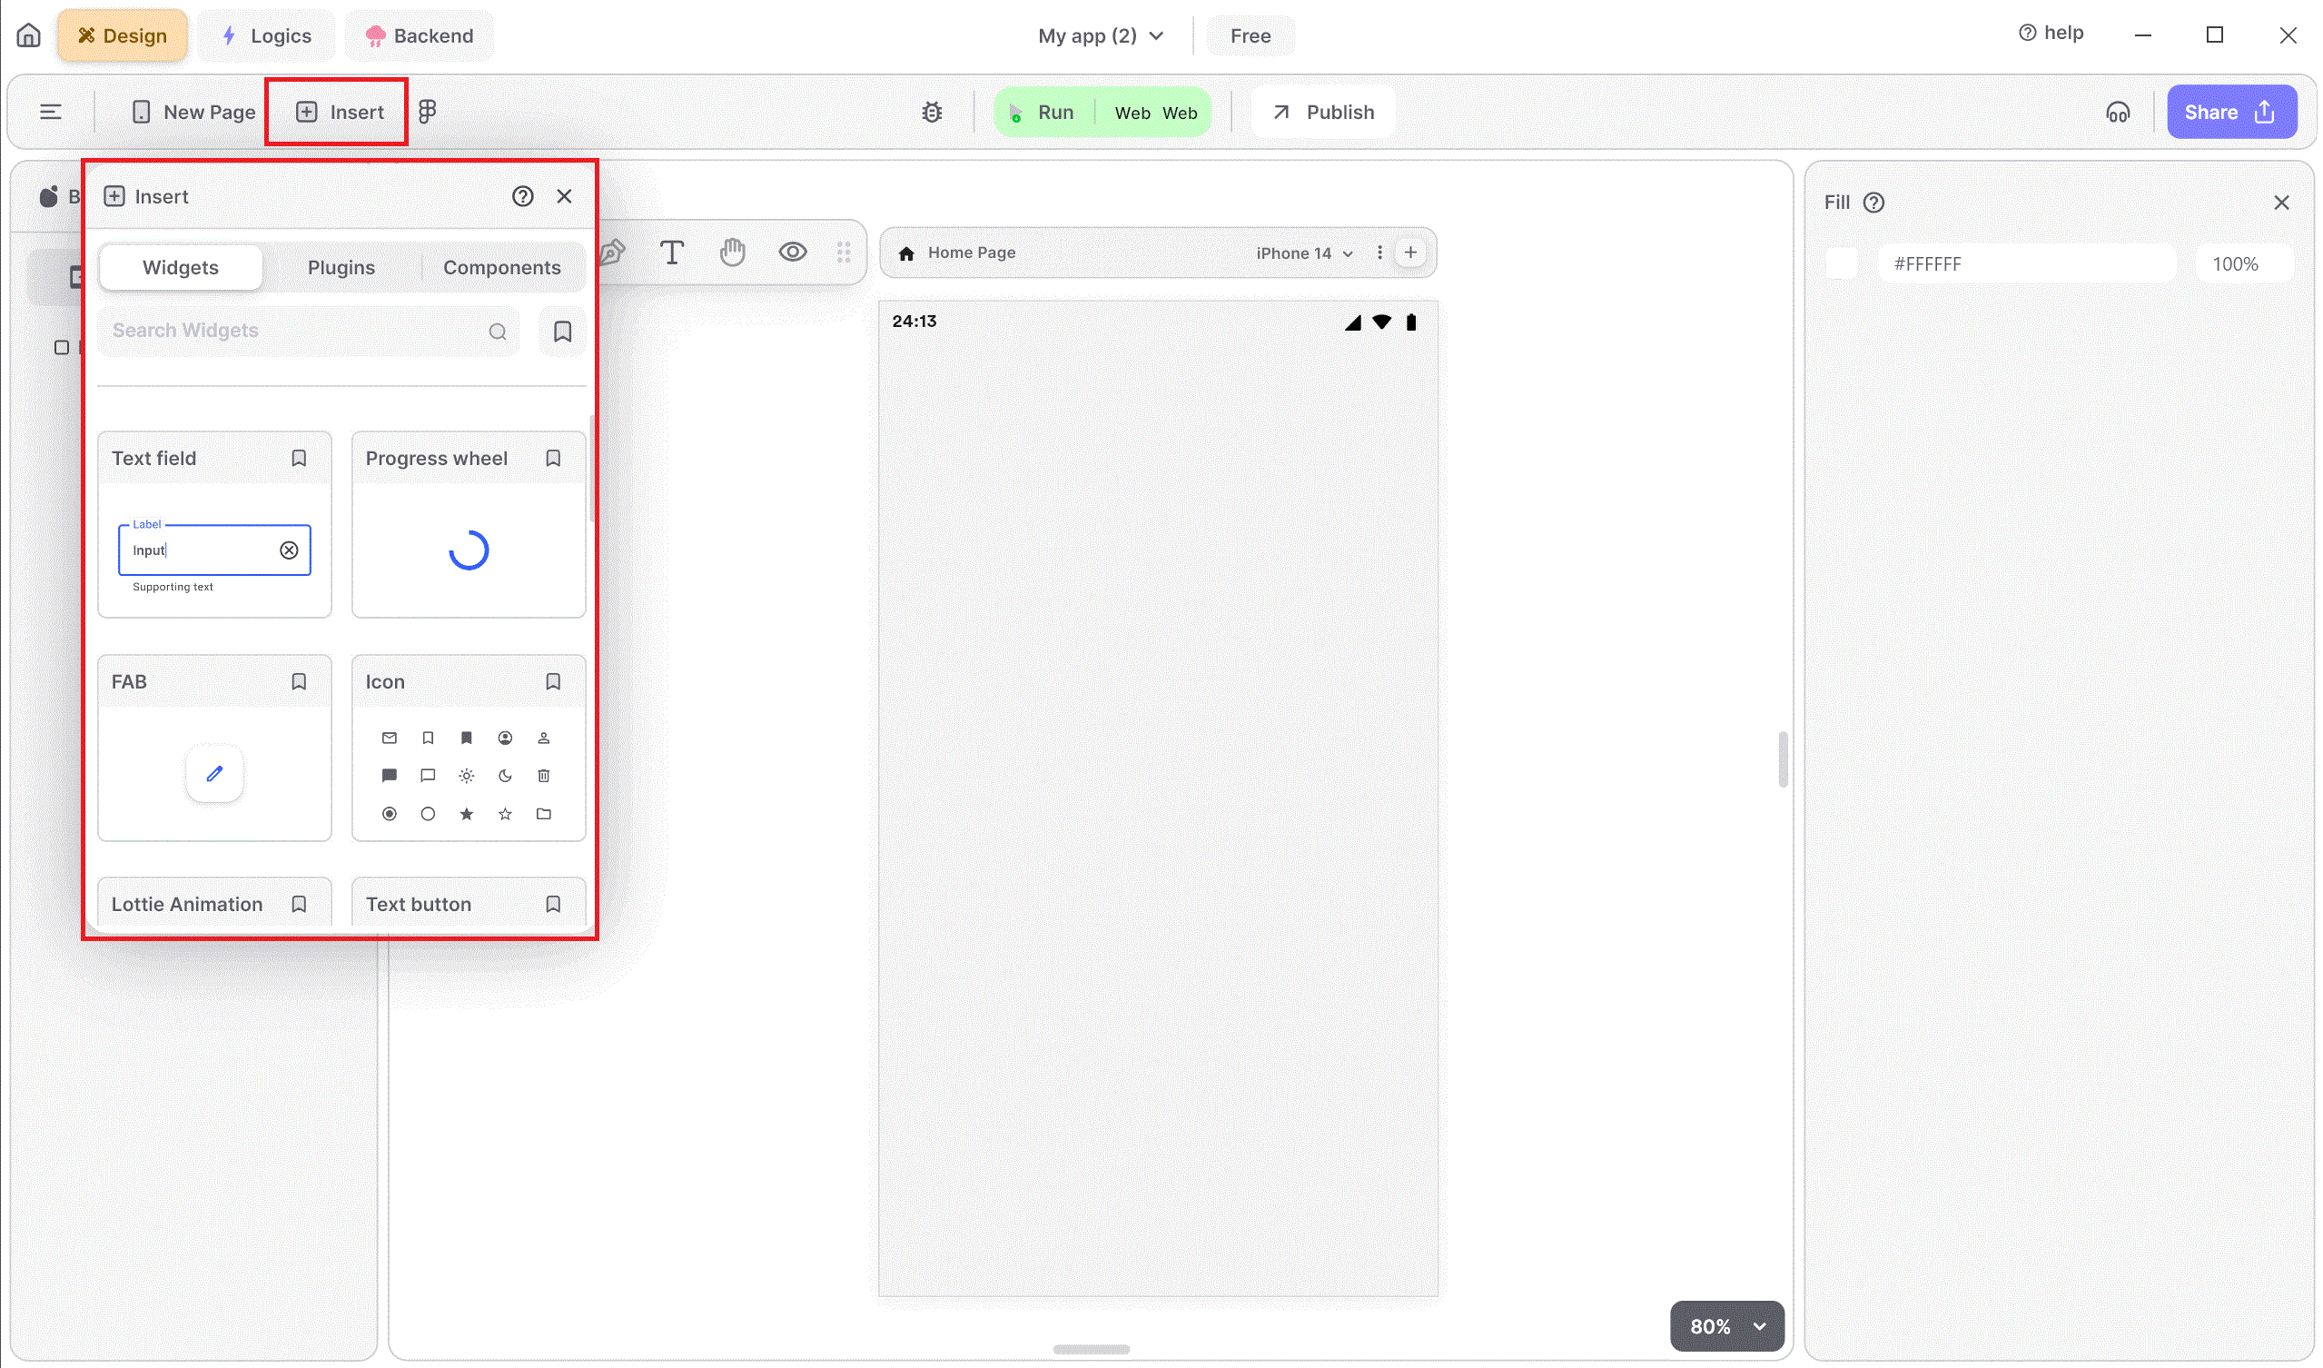Open hamburger menu in toolbar

click(x=51, y=112)
